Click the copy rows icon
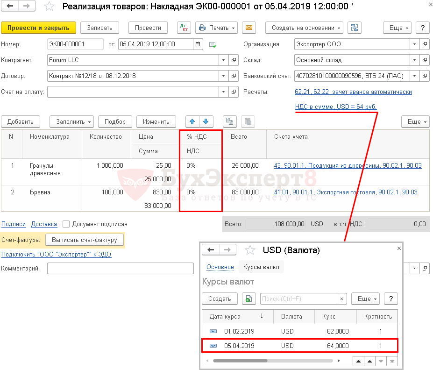433x370 pixels. coord(229,121)
